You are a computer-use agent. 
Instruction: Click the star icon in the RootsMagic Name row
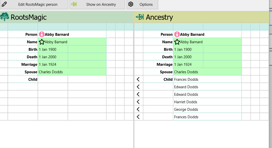click(42, 42)
